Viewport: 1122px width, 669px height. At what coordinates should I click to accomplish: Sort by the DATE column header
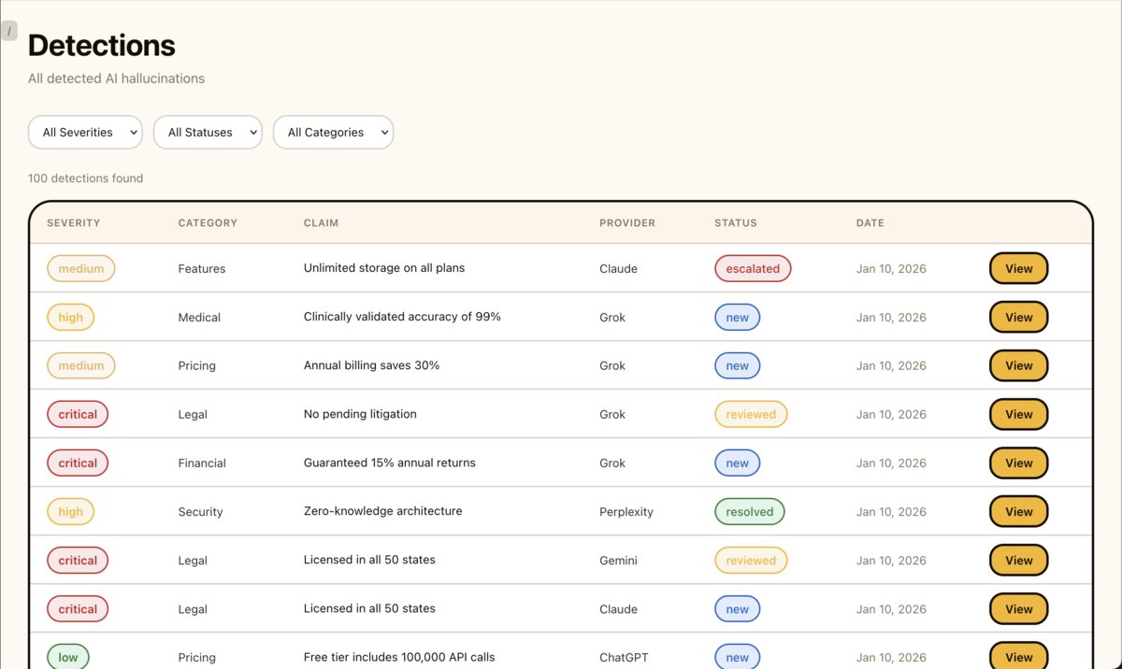coord(870,223)
